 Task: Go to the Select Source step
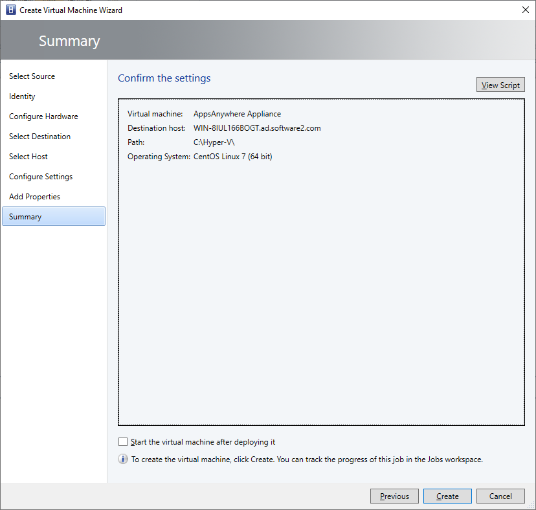click(32, 76)
